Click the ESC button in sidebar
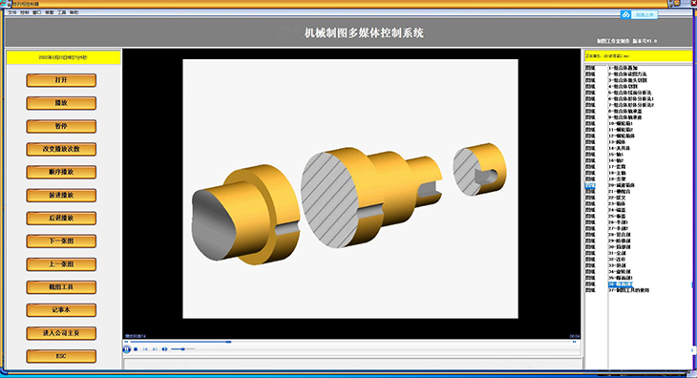The width and height of the screenshot is (697, 378). pos(61,356)
